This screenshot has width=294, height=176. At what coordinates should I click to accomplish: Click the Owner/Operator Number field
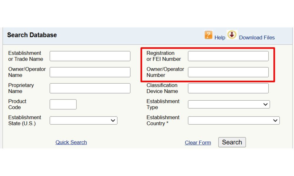(x=228, y=72)
